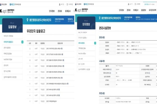Click location pin icon beside complex name, right page

tap(100, 18)
